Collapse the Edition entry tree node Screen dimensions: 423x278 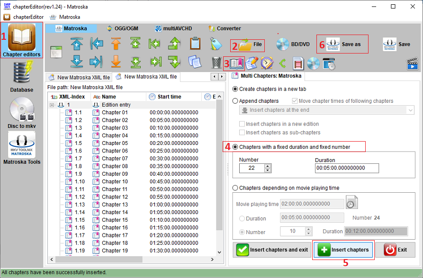pyautogui.click(x=52, y=105)
